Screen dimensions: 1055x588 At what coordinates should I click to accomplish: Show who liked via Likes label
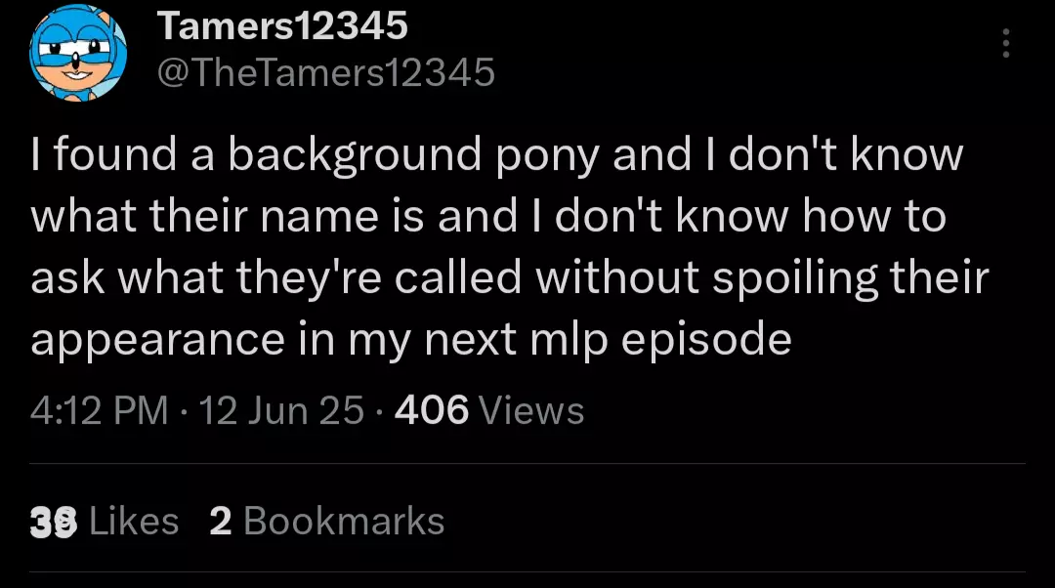[134, 522]
